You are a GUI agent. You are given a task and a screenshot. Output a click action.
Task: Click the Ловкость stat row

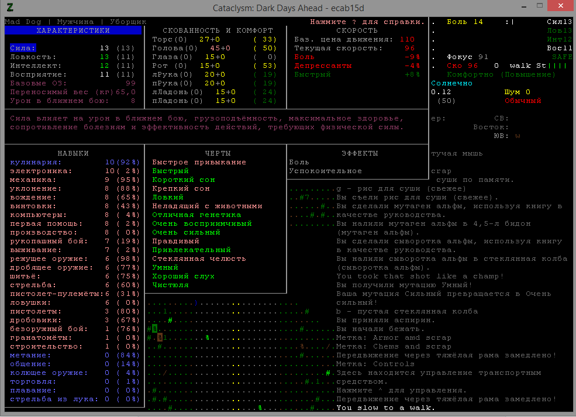73,57
